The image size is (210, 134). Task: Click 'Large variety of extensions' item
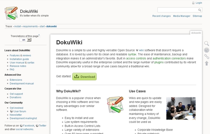click(x=82, y=130)
